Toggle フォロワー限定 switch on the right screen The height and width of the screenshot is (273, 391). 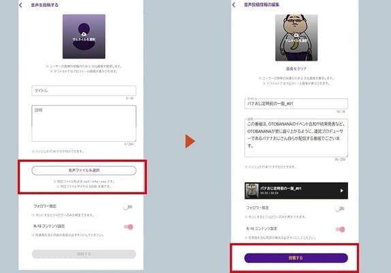pyautogui.click(x=340, y=209)
